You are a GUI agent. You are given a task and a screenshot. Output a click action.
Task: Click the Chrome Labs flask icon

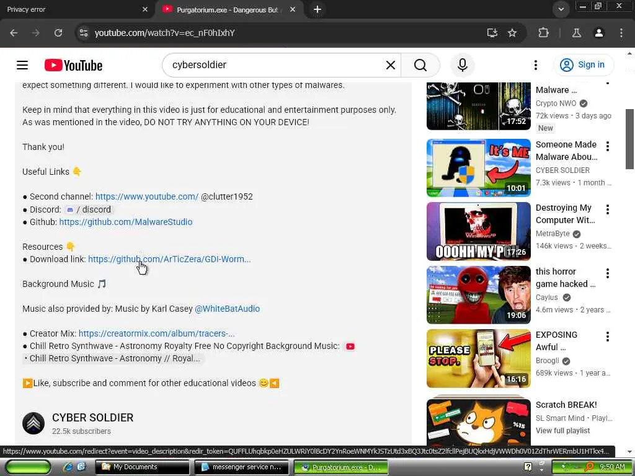pos(577,33)
